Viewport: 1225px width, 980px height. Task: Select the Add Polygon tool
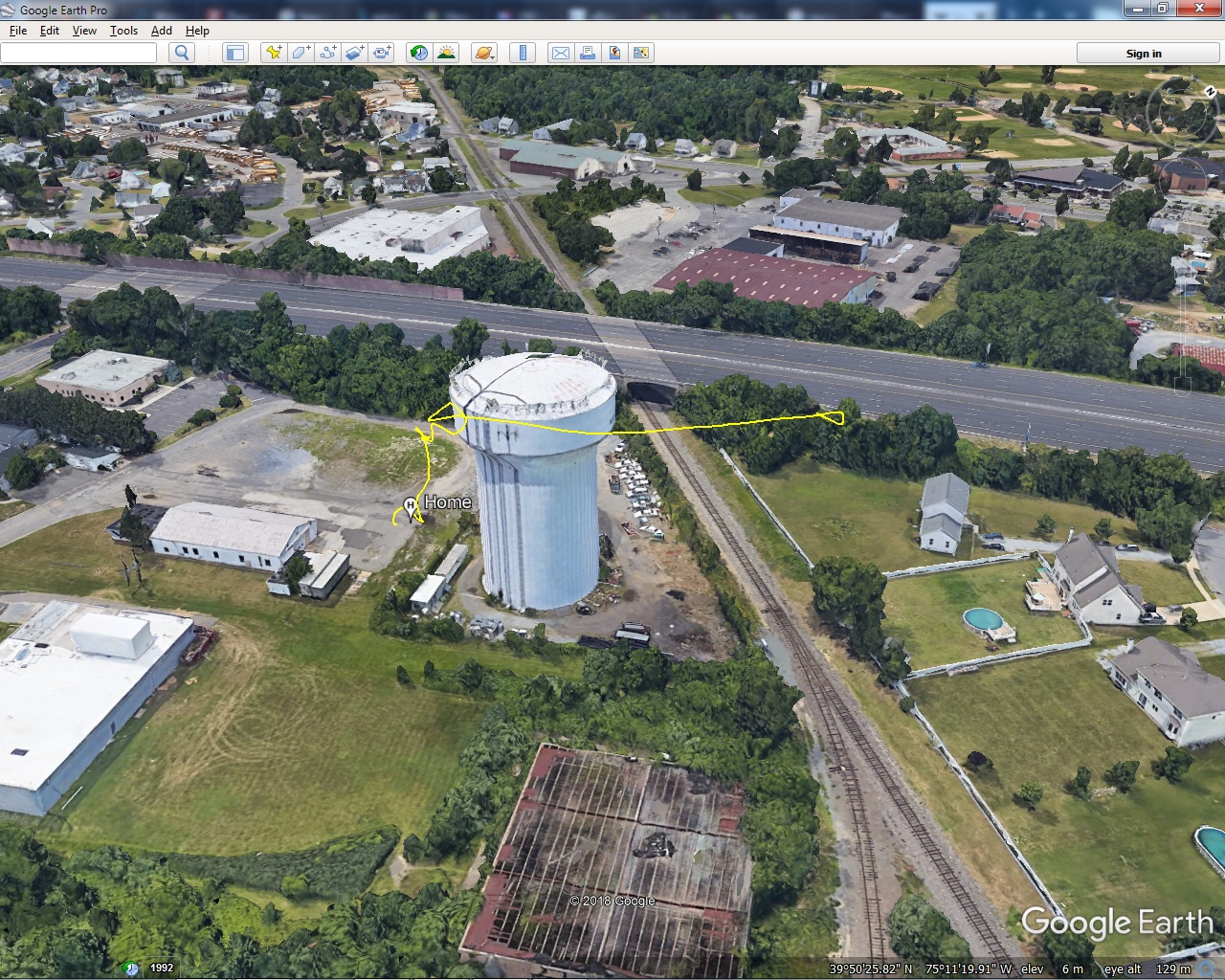(x=301, y=53)
